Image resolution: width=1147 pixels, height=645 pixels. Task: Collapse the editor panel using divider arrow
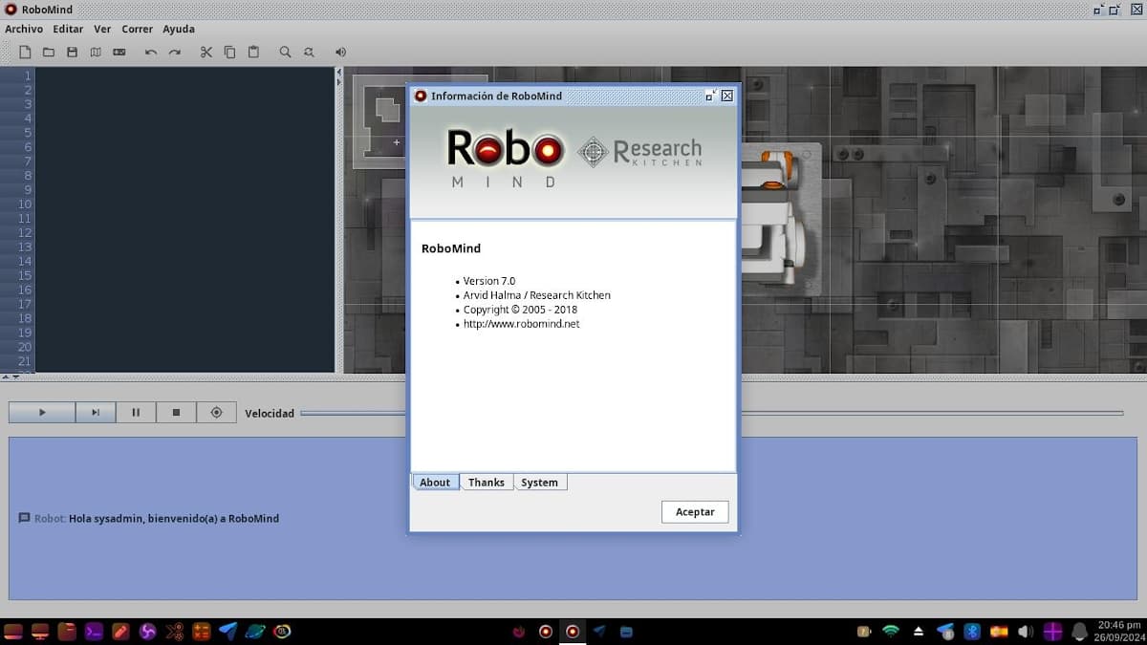coord(338,74)
